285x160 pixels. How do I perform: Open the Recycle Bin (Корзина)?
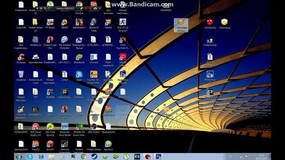(x=21, y=76)
